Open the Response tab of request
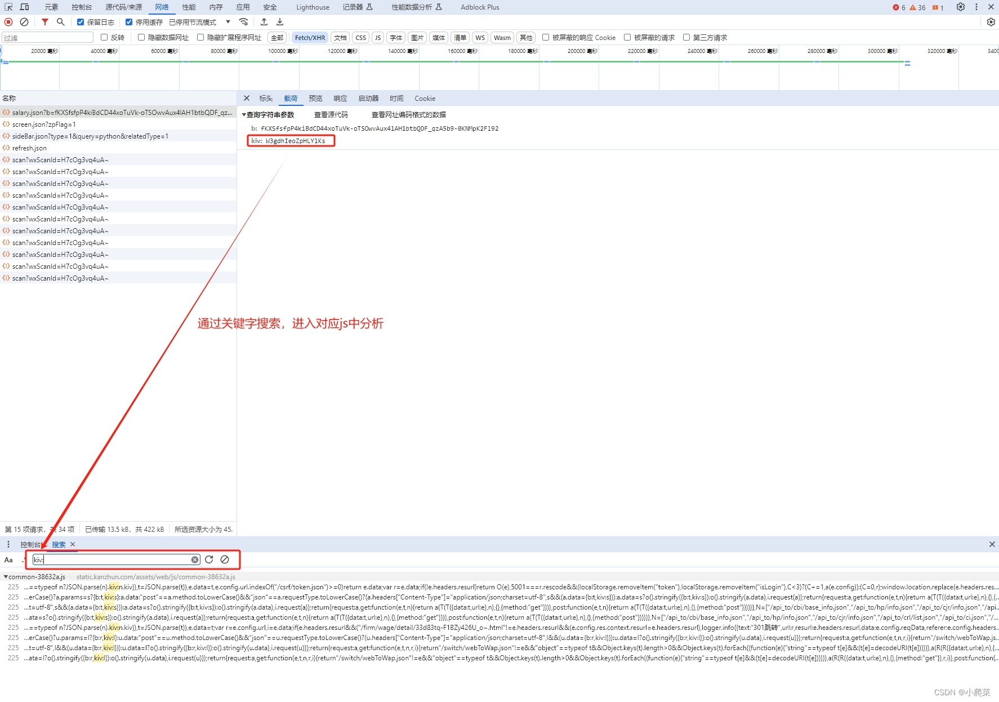The image size is (999, 702). 340,98
